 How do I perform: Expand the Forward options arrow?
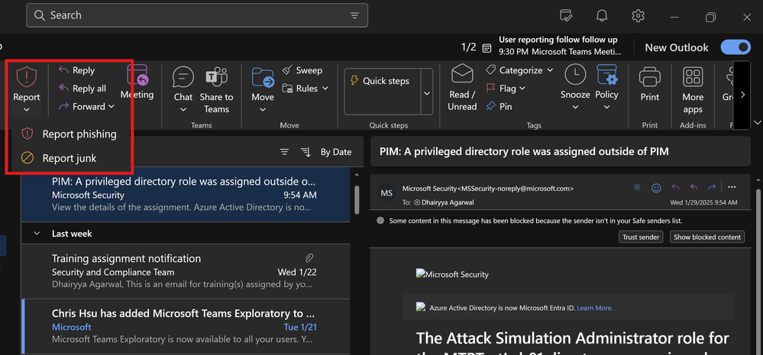pos(112,107)
